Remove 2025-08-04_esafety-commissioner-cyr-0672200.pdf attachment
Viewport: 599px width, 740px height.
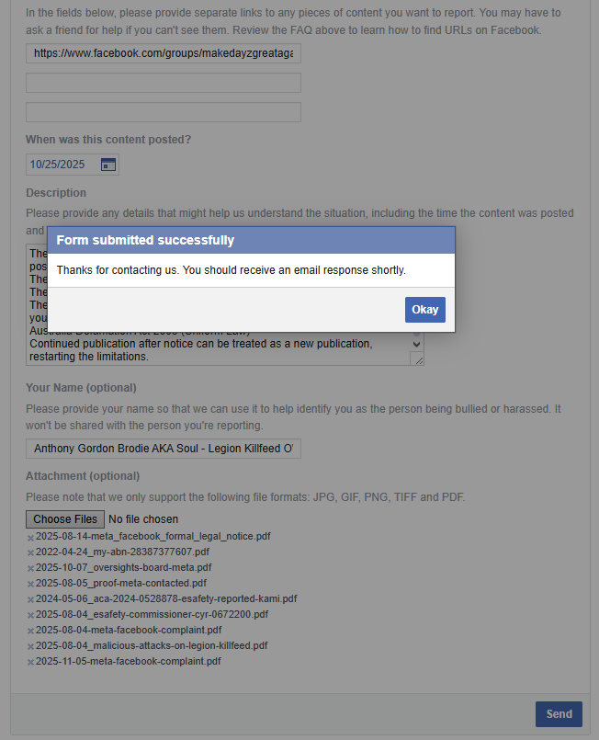pyautogui.click(x=30, y=615)
